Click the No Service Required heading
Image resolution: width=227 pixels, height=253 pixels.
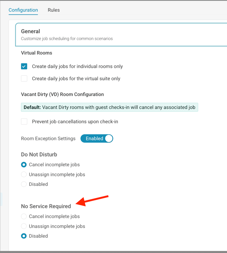point(46,206)
